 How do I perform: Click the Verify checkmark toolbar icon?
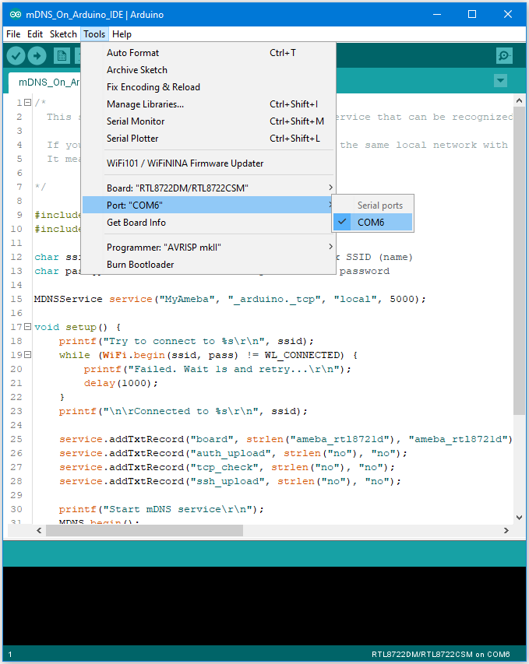pos(16,55)
